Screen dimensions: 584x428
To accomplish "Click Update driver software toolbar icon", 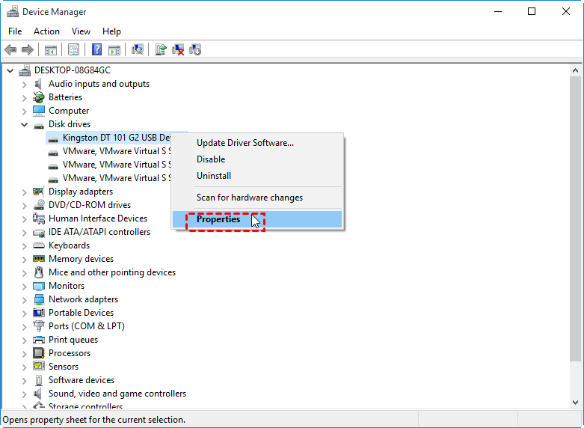I will pyautogui.click(x=161, y=49).
